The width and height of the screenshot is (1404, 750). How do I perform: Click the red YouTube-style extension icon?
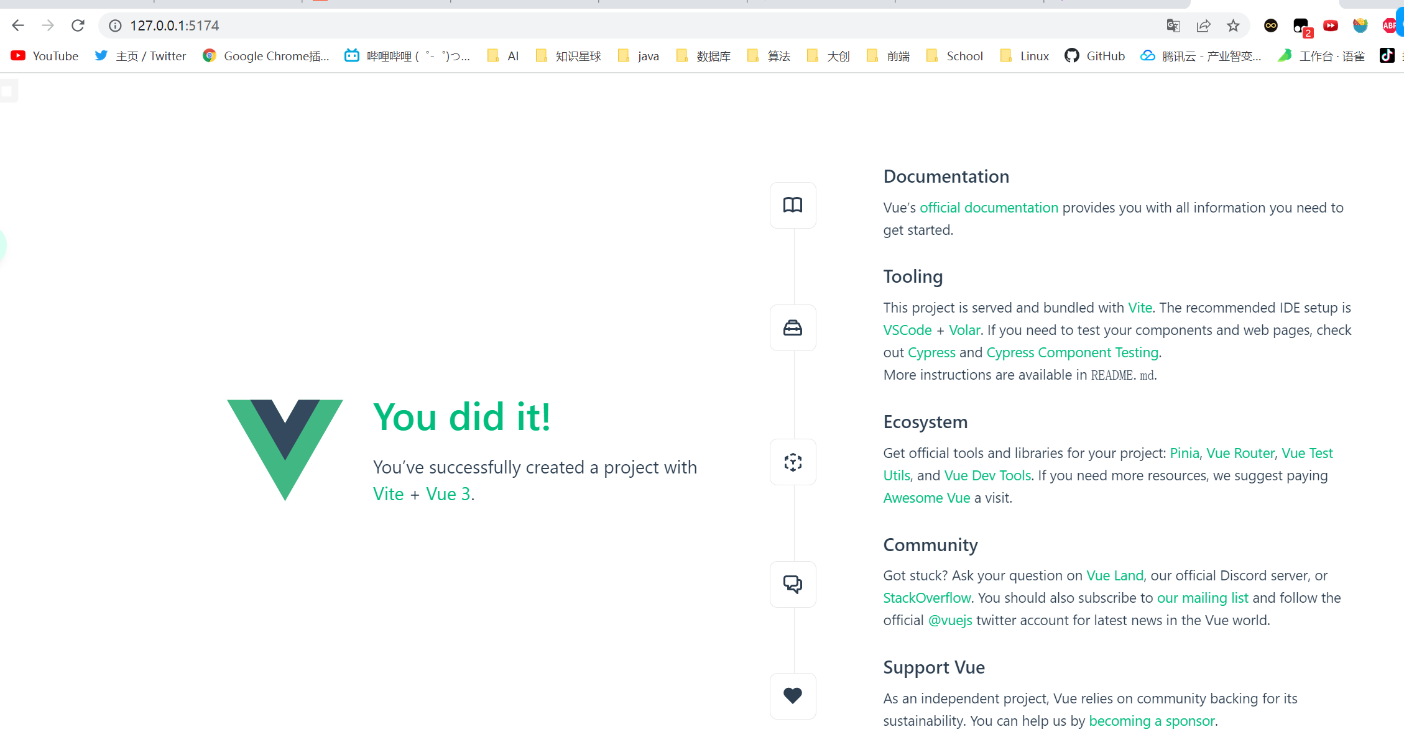pyautogui.click(x=1331, y=25)
